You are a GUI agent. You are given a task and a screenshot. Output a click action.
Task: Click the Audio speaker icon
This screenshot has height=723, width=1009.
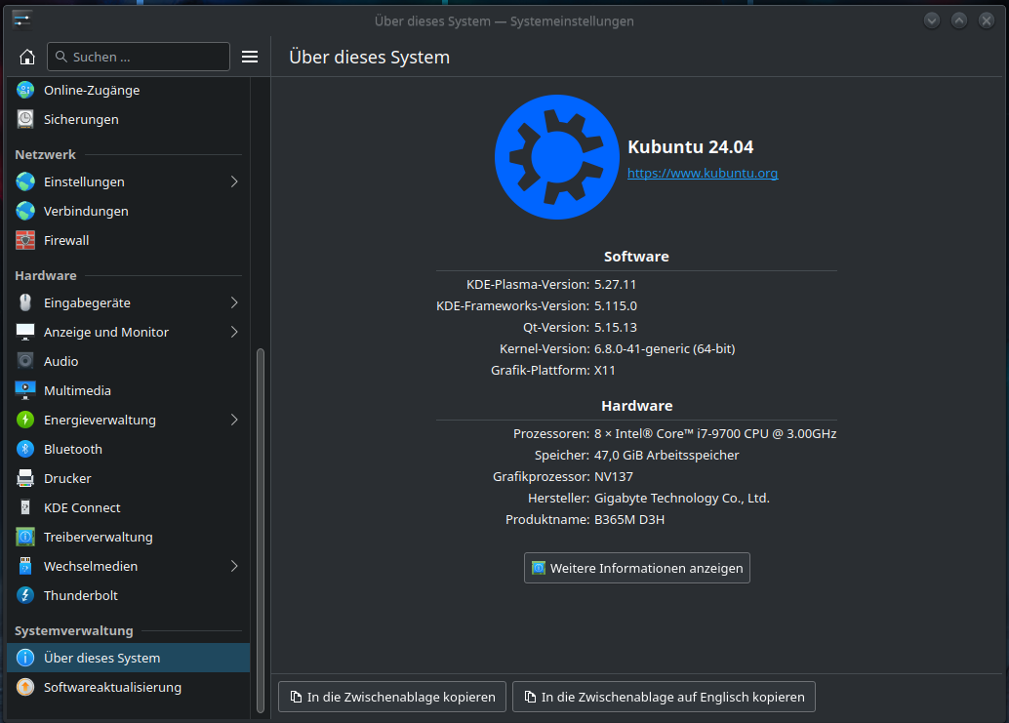tap(25, 361)
